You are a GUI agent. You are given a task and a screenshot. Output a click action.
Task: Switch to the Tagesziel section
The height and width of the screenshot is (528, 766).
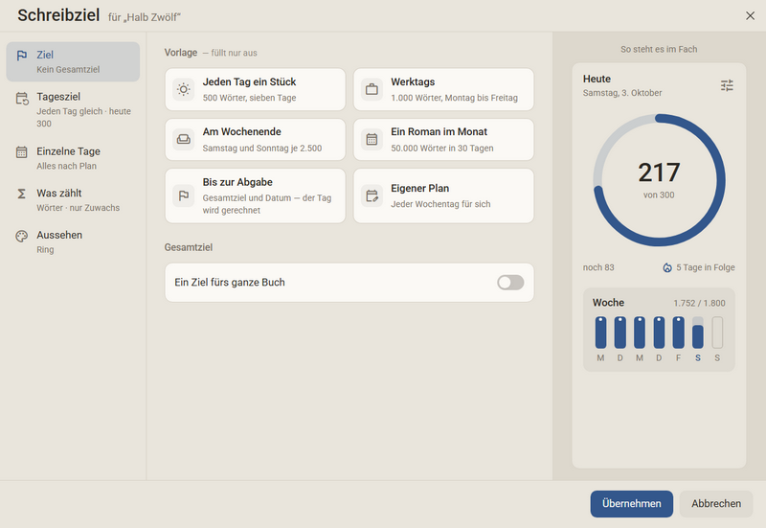pos(73,109)
